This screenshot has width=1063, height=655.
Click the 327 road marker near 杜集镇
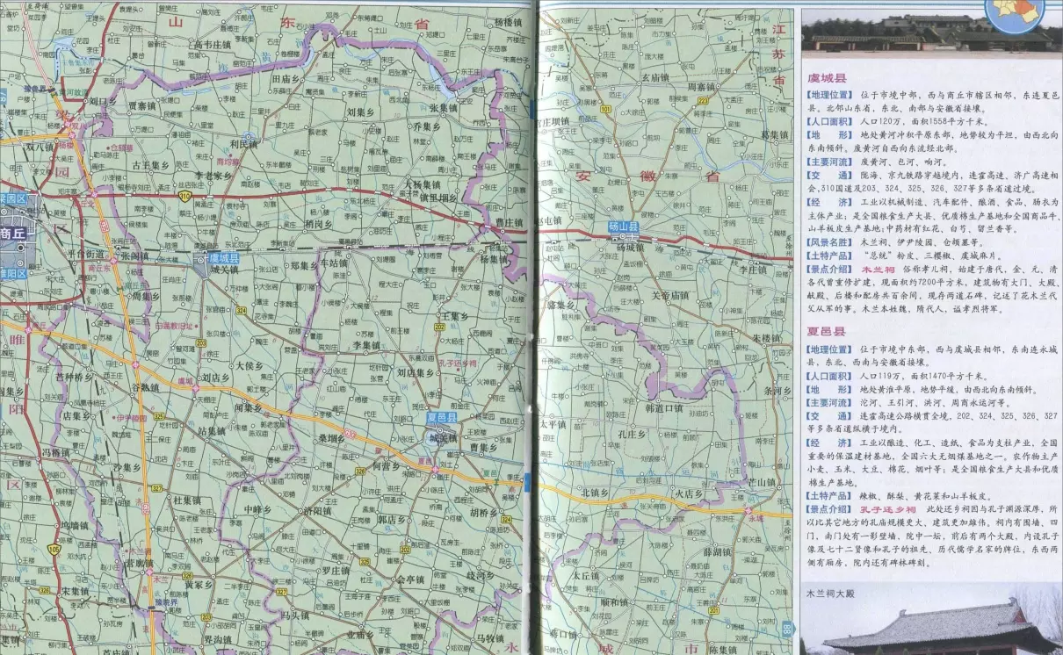coord(157,486)
